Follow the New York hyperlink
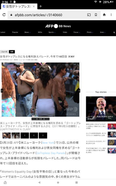The image size is (116, 186). coord(48,143)
